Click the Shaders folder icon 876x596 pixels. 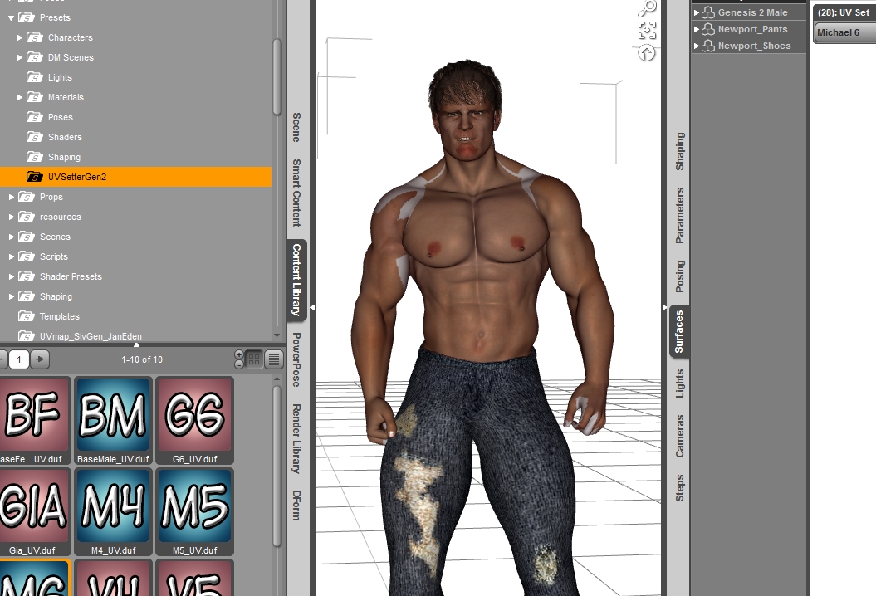coord(35,137)
